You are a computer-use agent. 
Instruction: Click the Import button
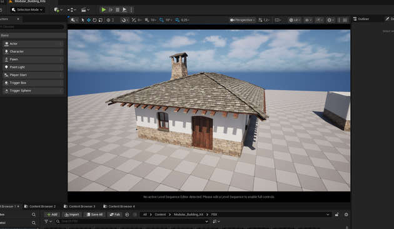coord(72,215)
